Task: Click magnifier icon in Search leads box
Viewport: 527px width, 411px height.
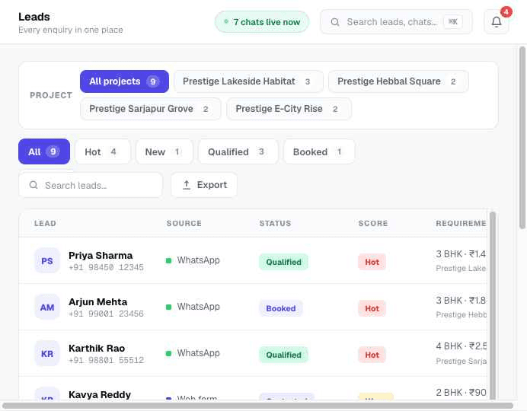Action: (x=34, y=185)
